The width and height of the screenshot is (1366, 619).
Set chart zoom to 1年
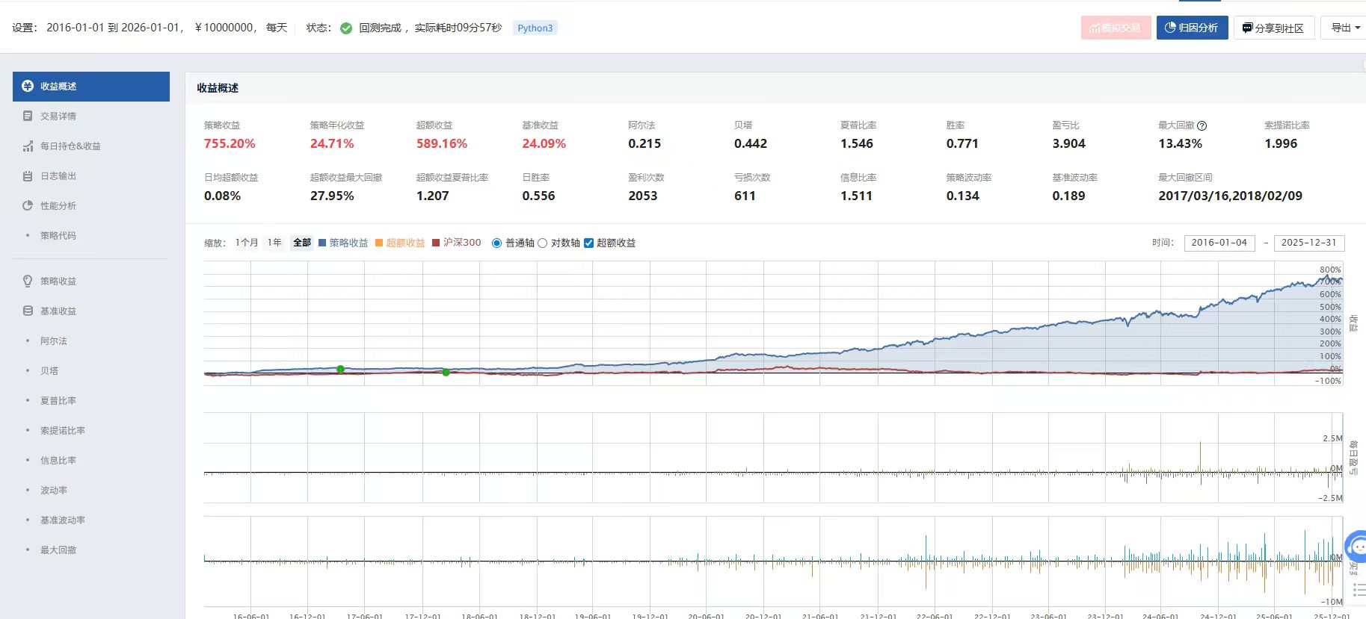[x=274, y=243]
